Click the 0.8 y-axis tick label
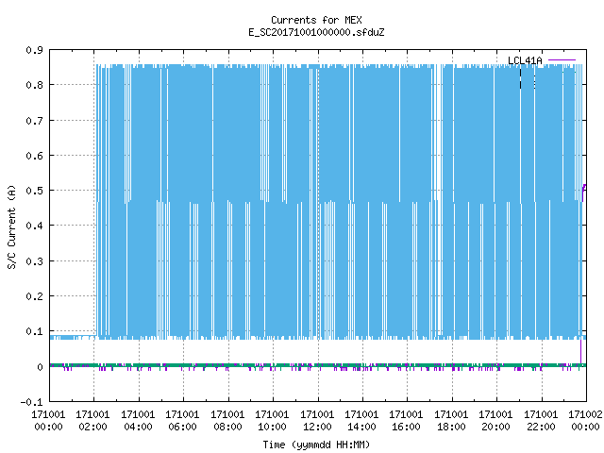The height and width of the screenshot is (453, 604). pyautogui.click(x=34, y=85)
